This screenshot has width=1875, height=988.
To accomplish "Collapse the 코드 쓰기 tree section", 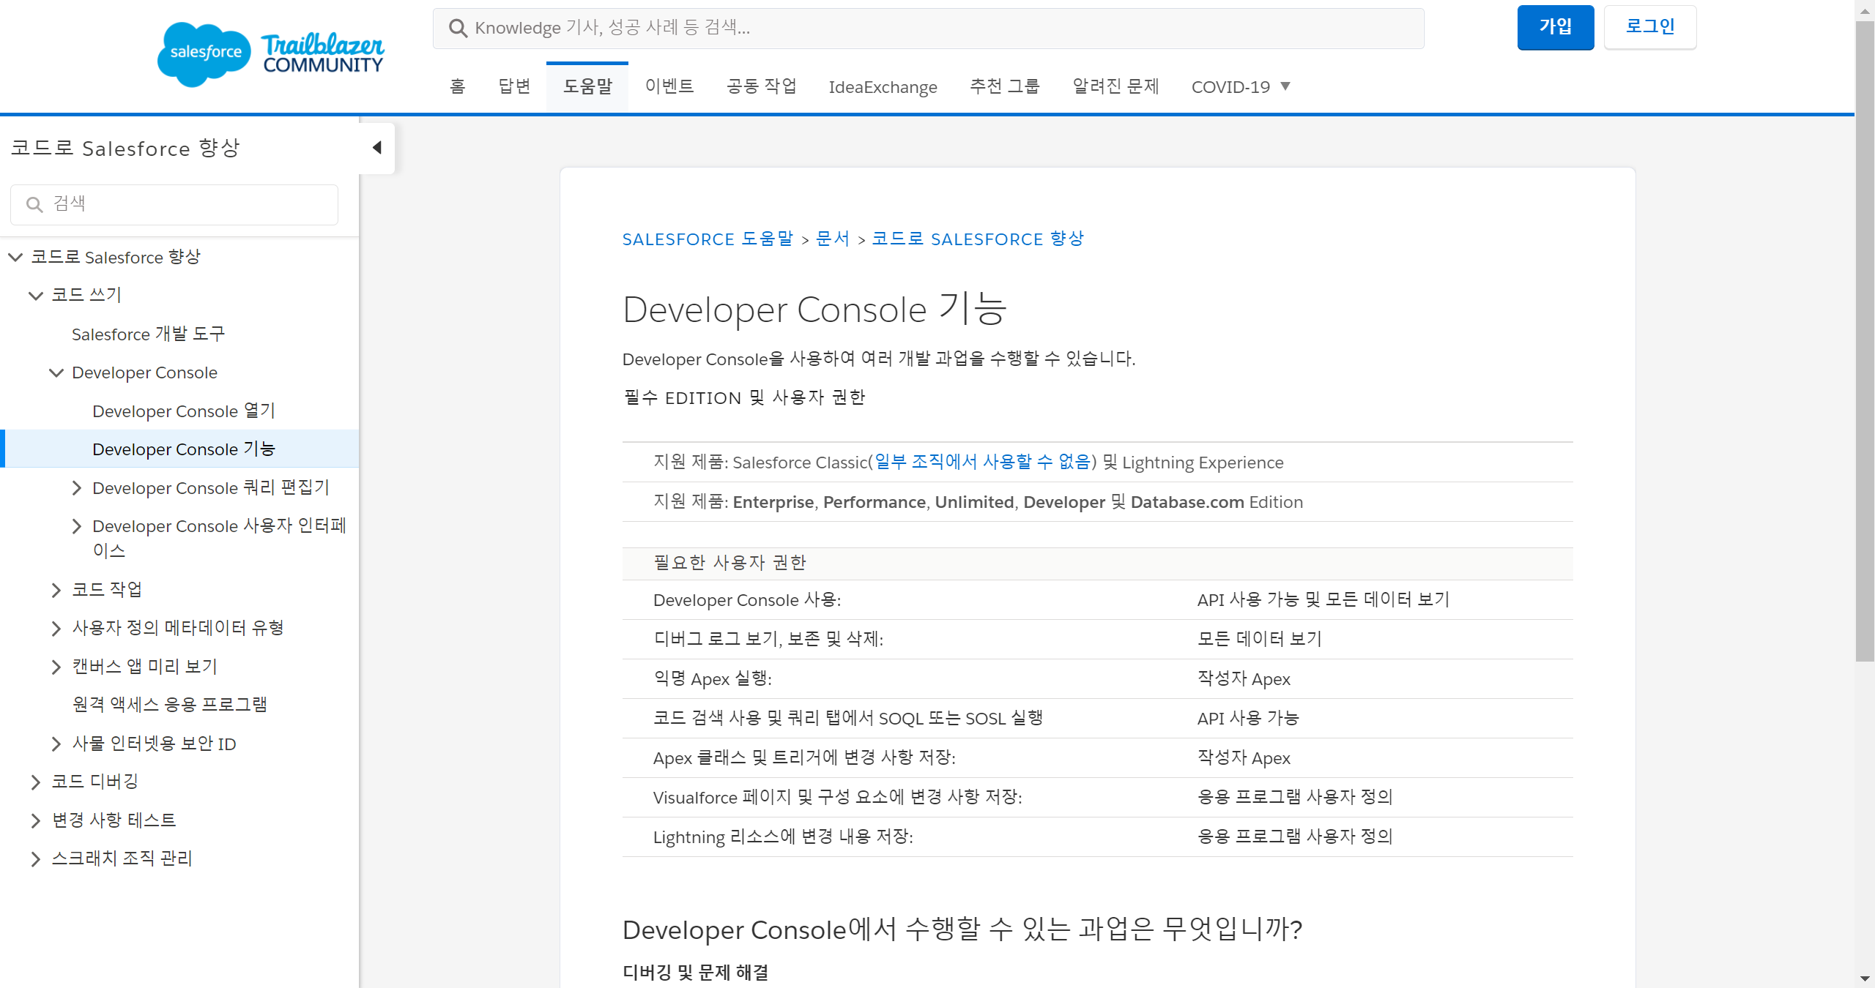I will click(35, 296).
